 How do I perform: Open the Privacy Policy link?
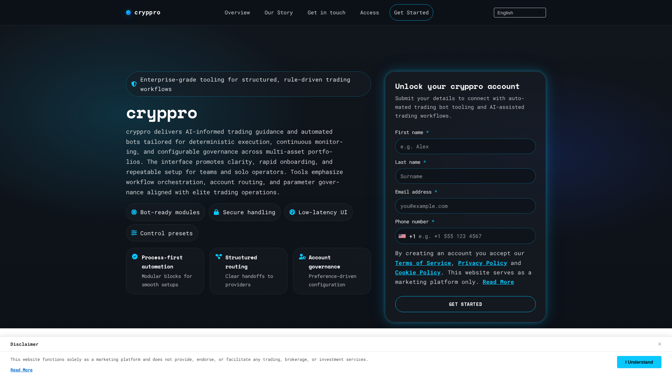point(482,263)
